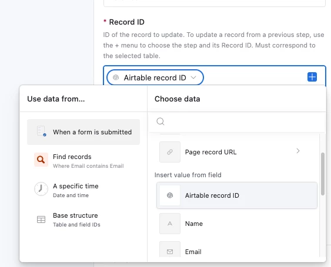
Task: Click the blue plus insert-data button
Action: (x=312, y=77)
